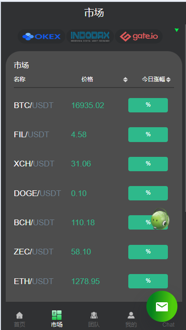Expand the green triangle dropdown at top right
Image resolution: width=186 pixels, height=330 pixels.
(176, 30)
